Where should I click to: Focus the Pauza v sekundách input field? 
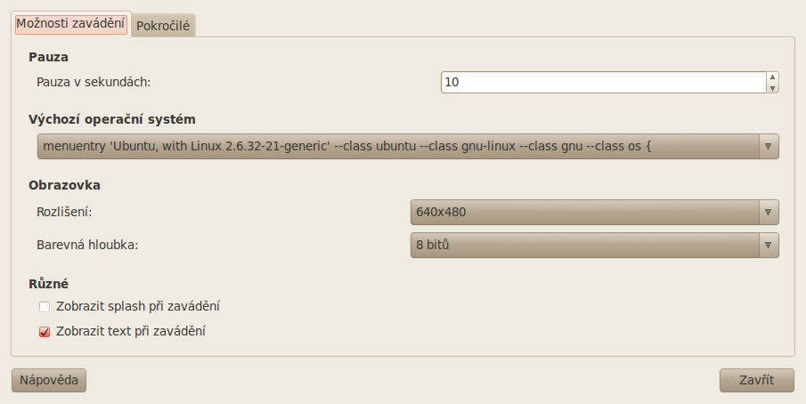click(x=603, y=82)
